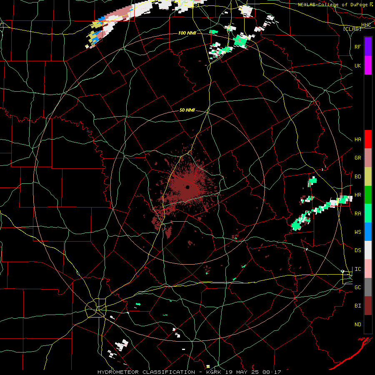Click the ND legend label
This screenshot has height=375, width=375.
(357, 325)
